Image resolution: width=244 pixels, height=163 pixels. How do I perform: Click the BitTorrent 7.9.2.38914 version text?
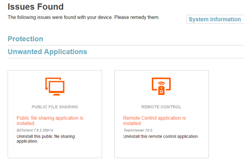(x=35, y=130)
